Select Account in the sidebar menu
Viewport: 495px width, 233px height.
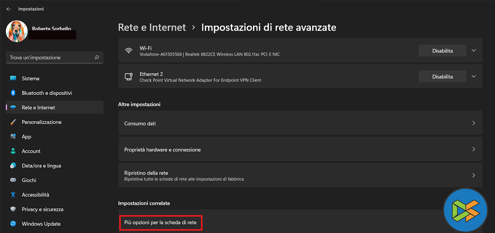pyautogui.click(x=31, y=151)
